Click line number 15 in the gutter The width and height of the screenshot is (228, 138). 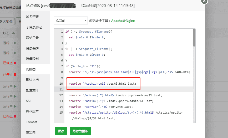pos(61,113)
